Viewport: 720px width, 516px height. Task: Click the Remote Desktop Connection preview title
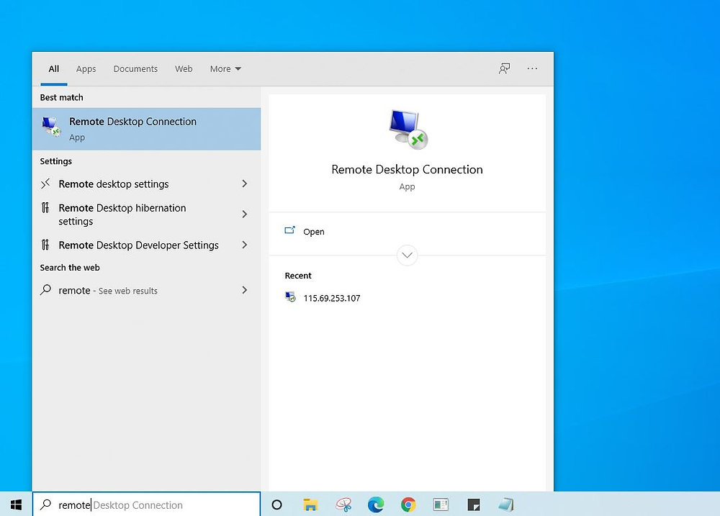click(x=407, y=169)
